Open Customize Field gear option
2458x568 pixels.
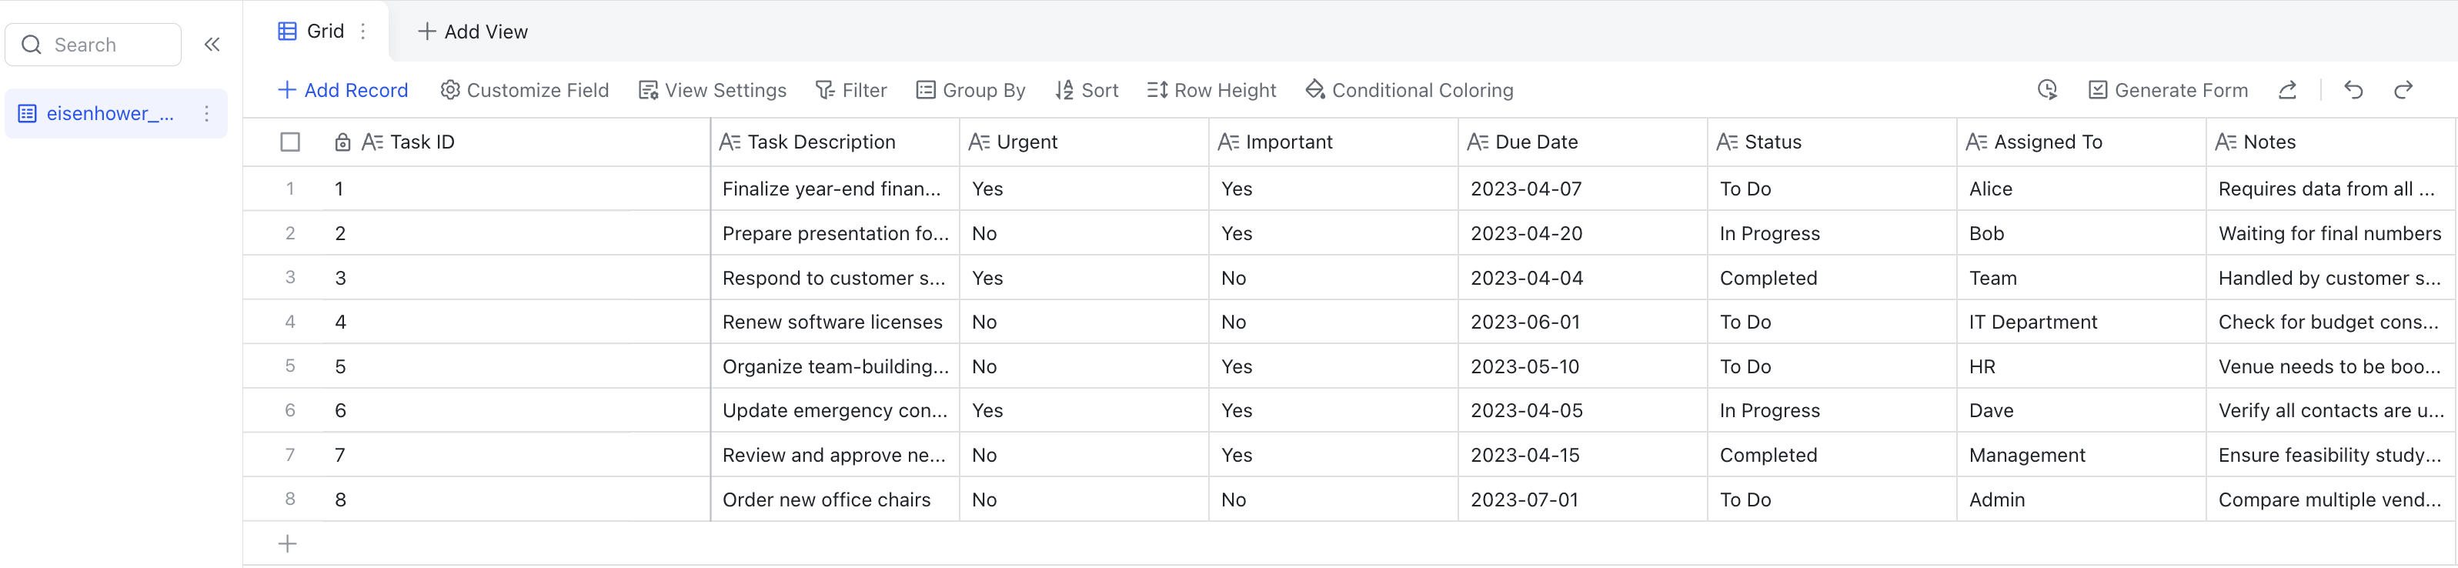(x=524, y=90)
